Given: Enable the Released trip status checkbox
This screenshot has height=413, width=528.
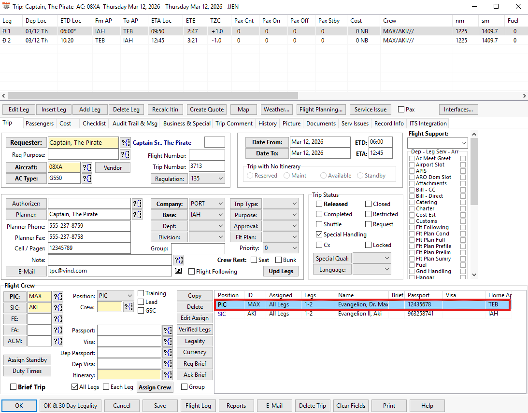Looking at the screenshot, I should (x=319, y=204).
